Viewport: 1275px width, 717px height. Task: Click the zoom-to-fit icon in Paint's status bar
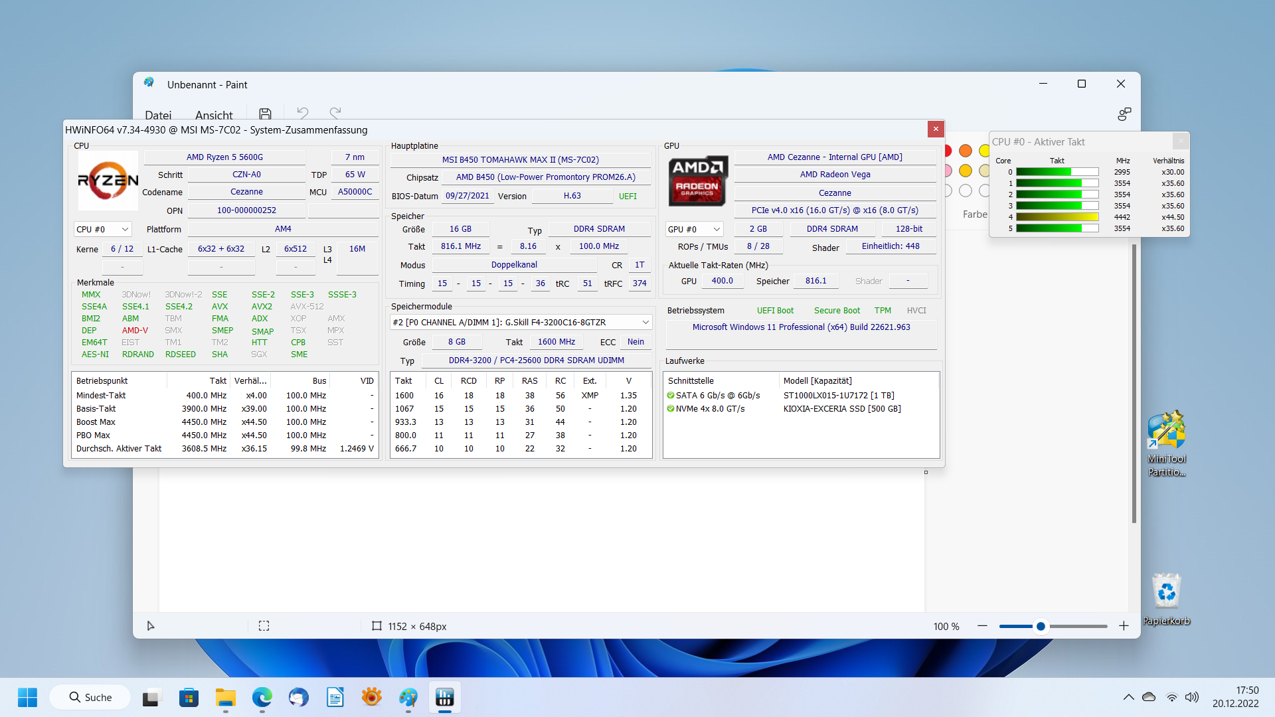pyautogui.click(x=264, y=625)
